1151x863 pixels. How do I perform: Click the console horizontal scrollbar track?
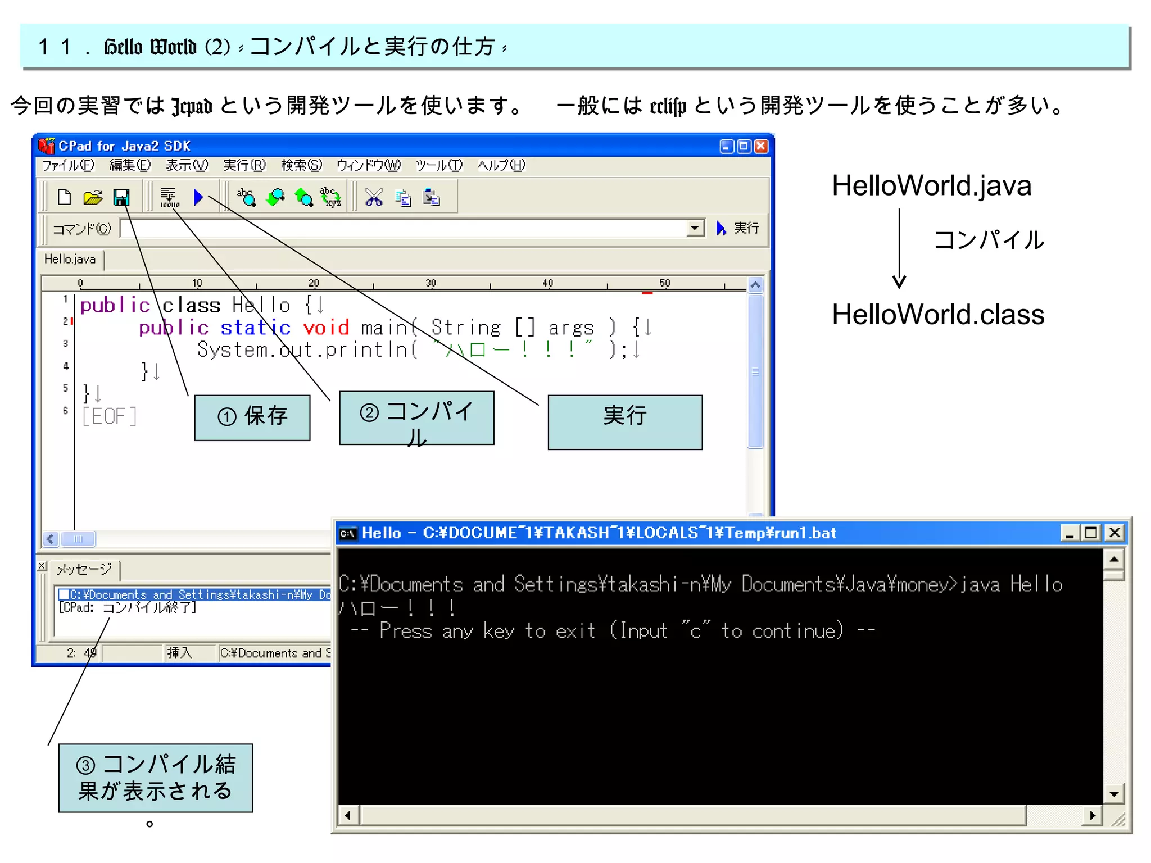tap(1054, 815)
